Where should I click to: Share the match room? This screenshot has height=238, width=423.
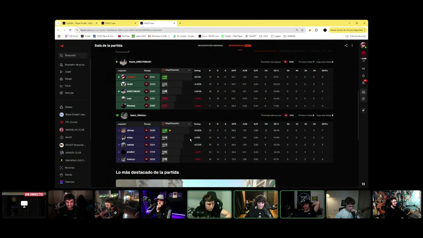[346, 46]
